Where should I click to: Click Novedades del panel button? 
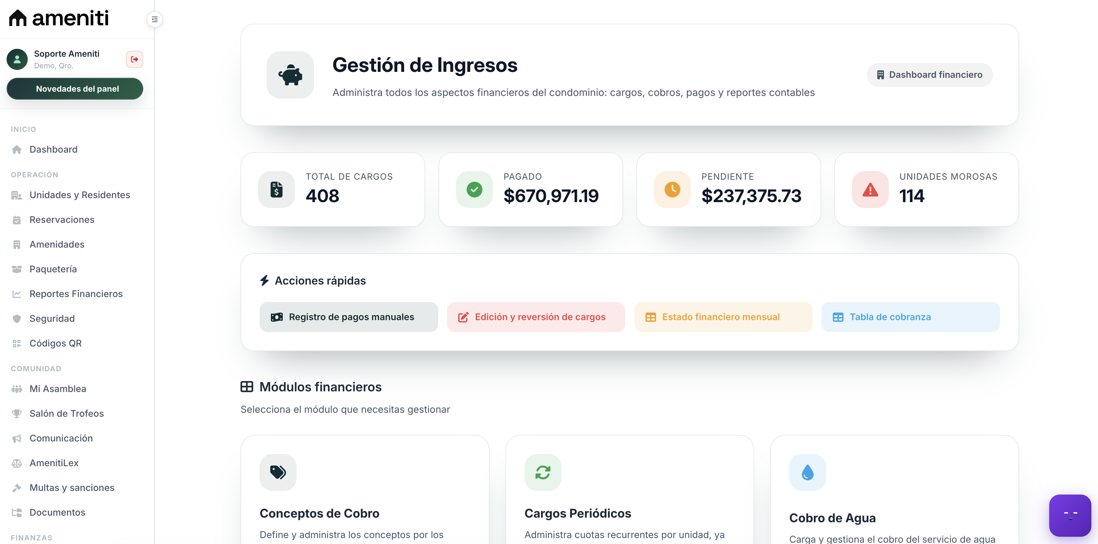(x=75, y=89)
